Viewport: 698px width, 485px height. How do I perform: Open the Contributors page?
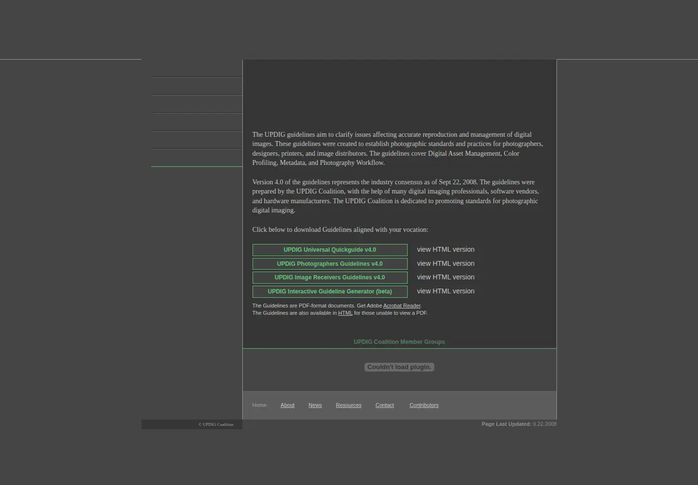[424, 405]
